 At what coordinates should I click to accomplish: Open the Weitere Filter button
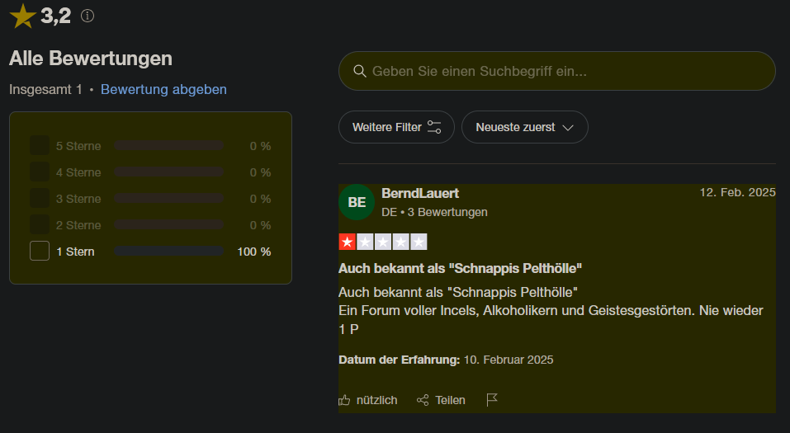[396, 127]
